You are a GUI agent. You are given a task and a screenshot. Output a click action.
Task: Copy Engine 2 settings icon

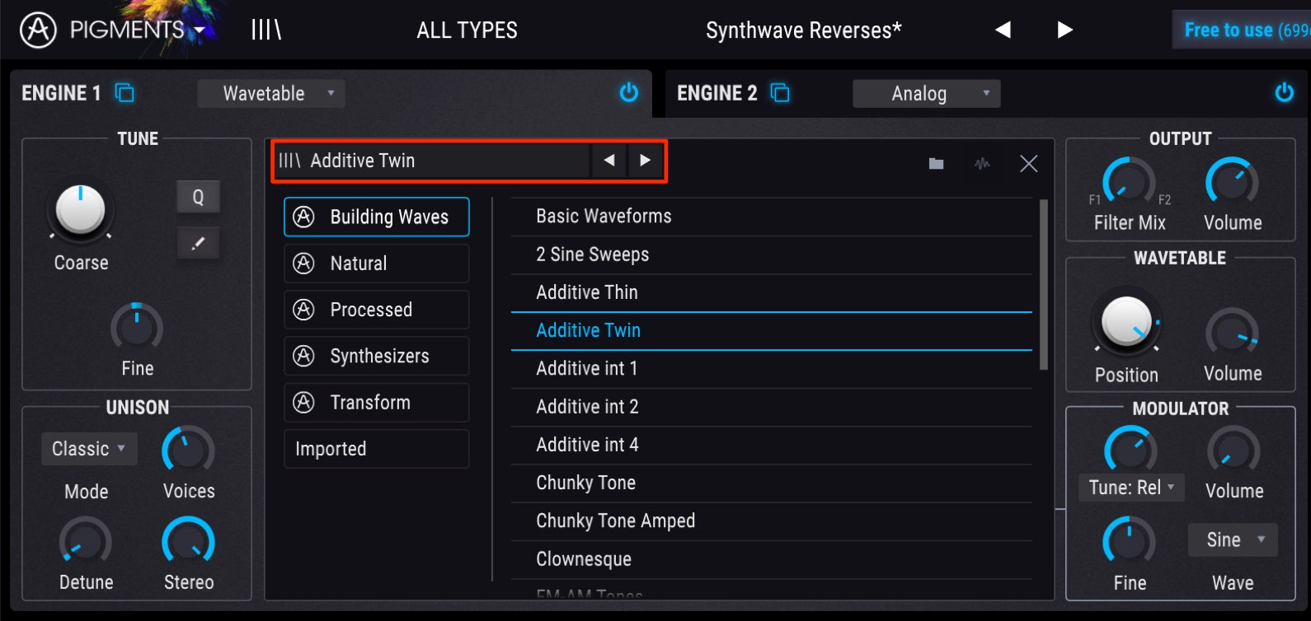tap(780, 93)
